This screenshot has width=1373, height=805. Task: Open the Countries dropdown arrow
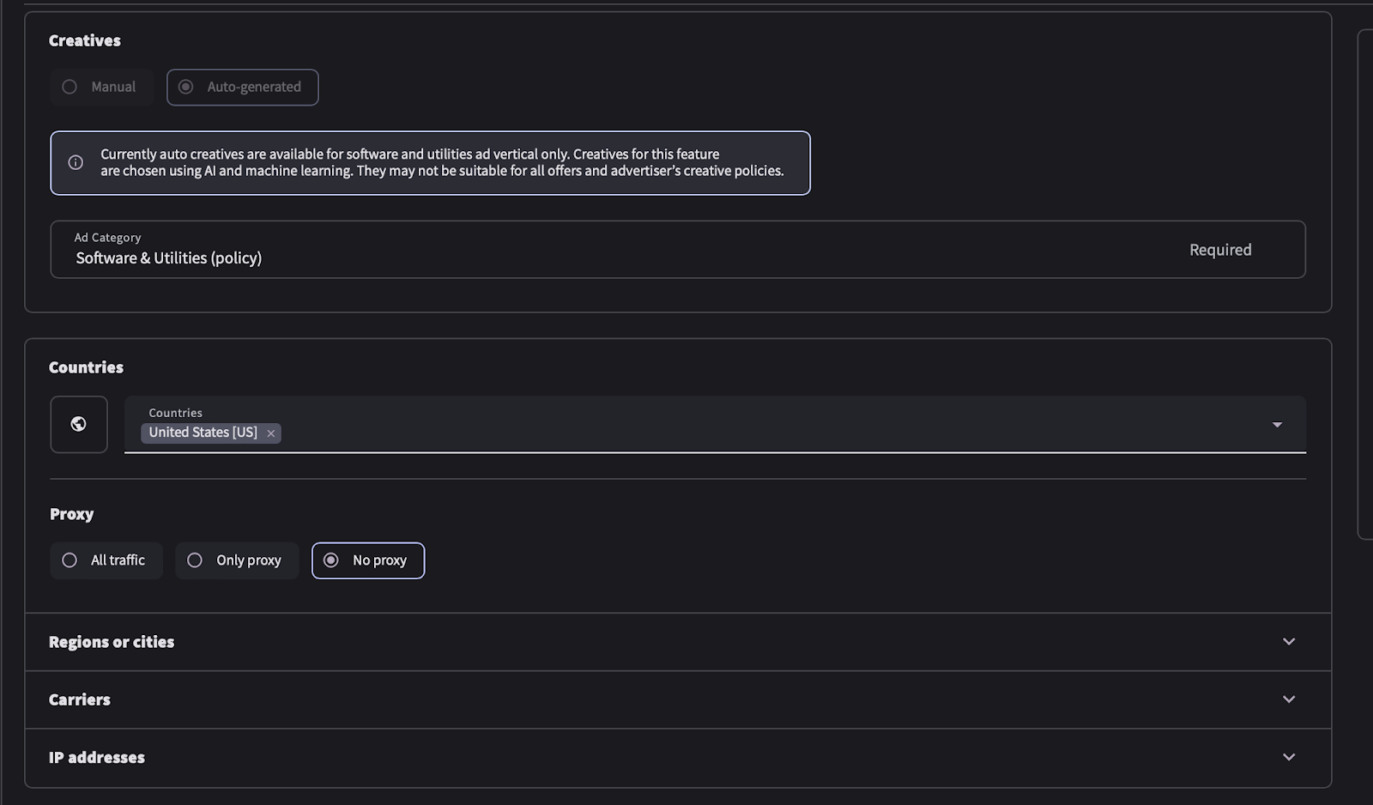[1277, 425]
